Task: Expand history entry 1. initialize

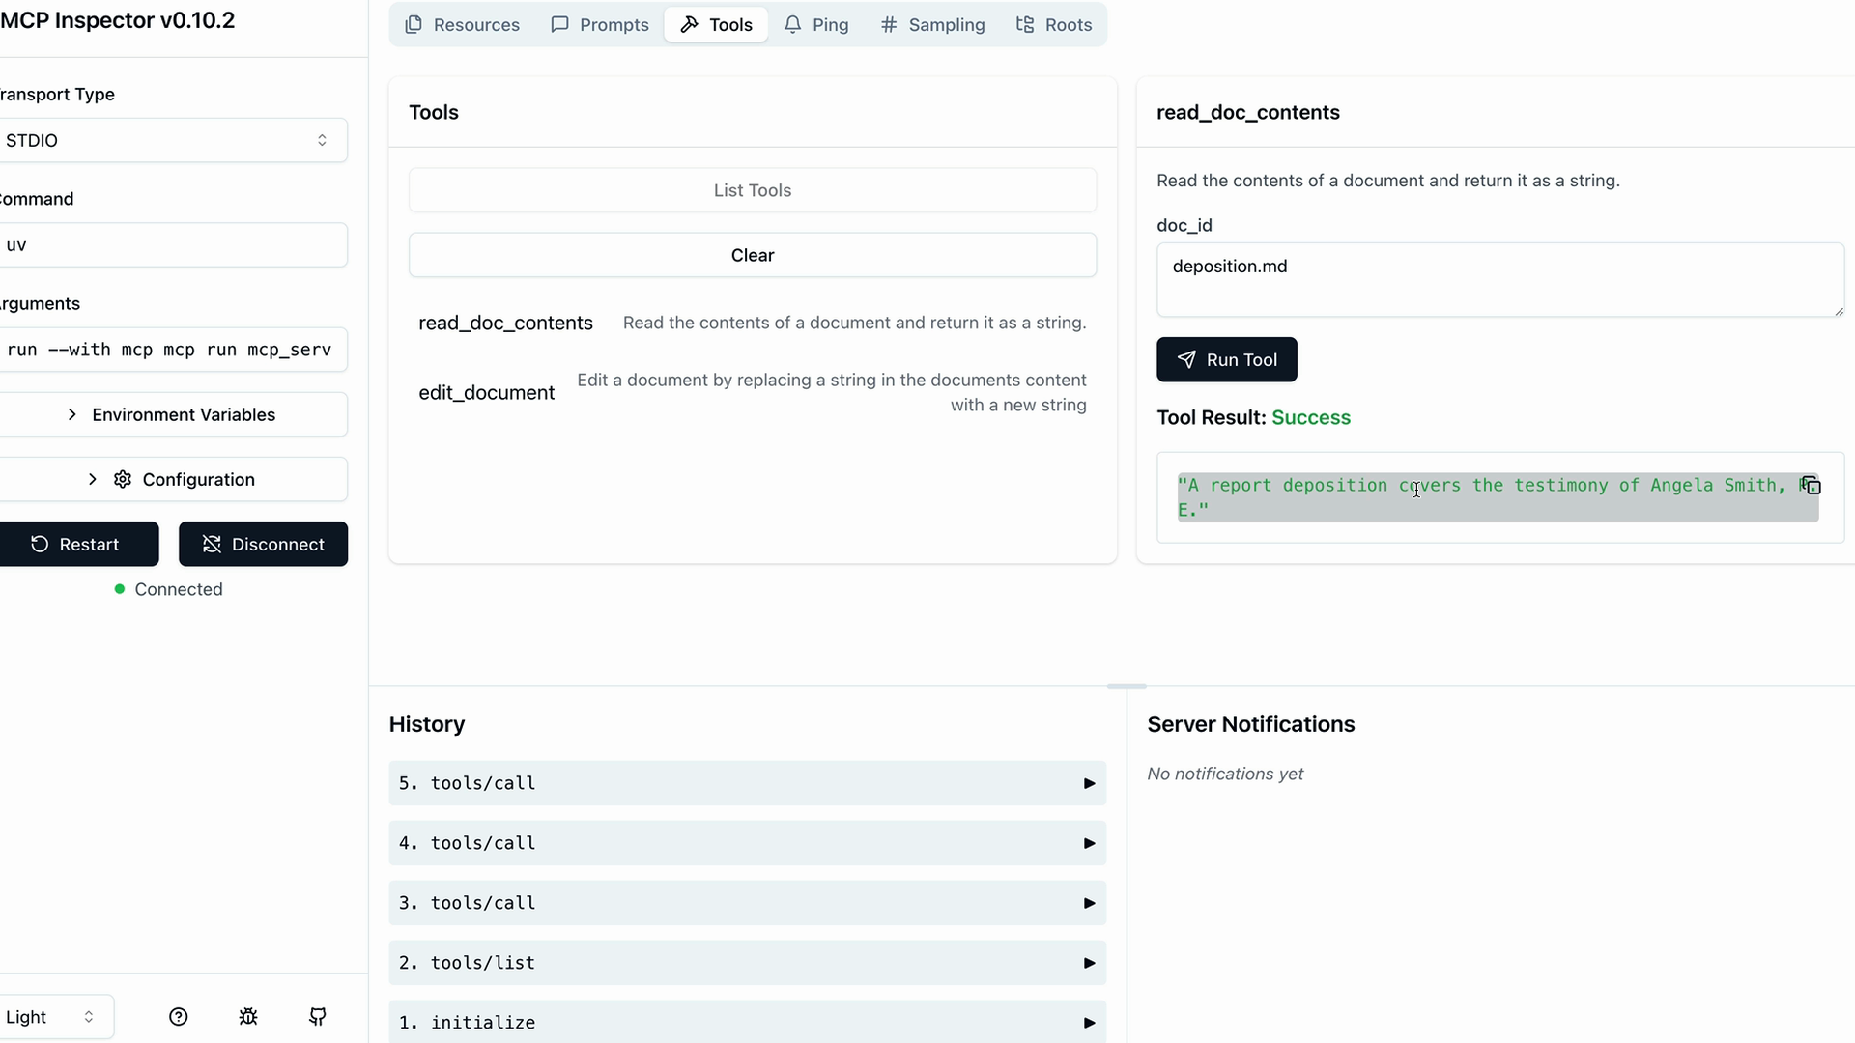Action: [748, 1022]
